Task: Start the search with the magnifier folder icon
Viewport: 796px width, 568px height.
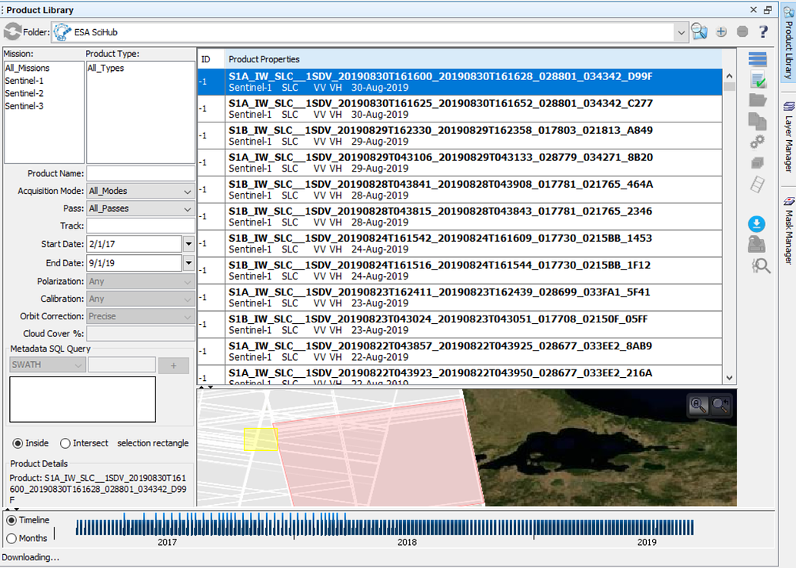Action: coord(701,32)
